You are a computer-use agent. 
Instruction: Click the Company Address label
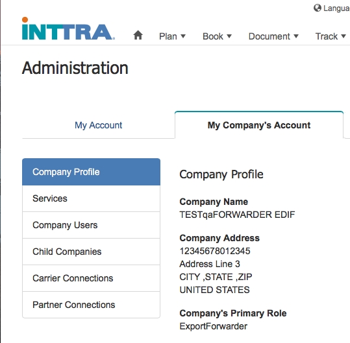[219, 238]
